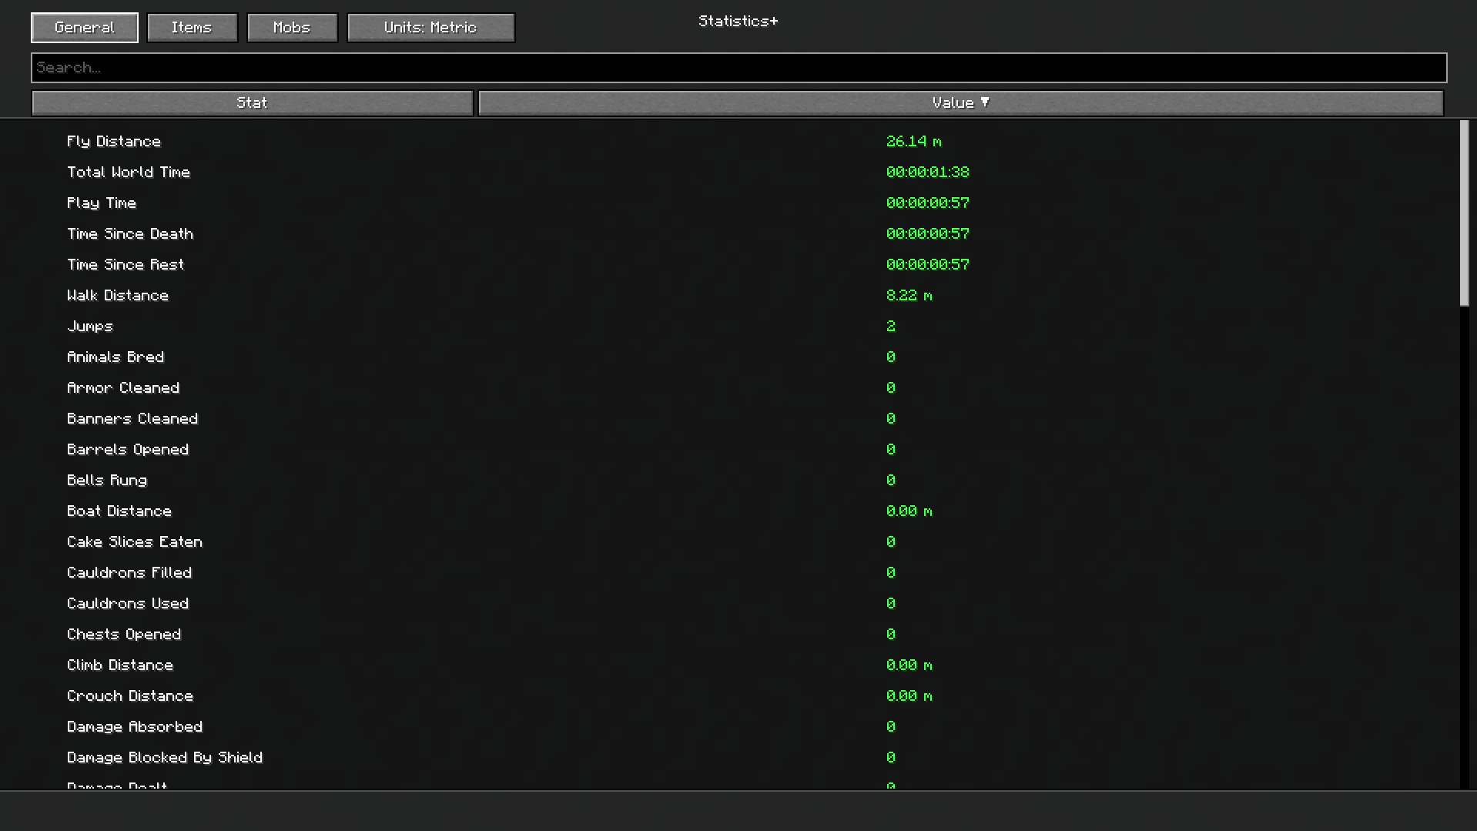Screen dimensions: 1477x831
Task: Click the Climb Distance 0.00 m value
Action: pyautogui.click(x=909, y=665)
